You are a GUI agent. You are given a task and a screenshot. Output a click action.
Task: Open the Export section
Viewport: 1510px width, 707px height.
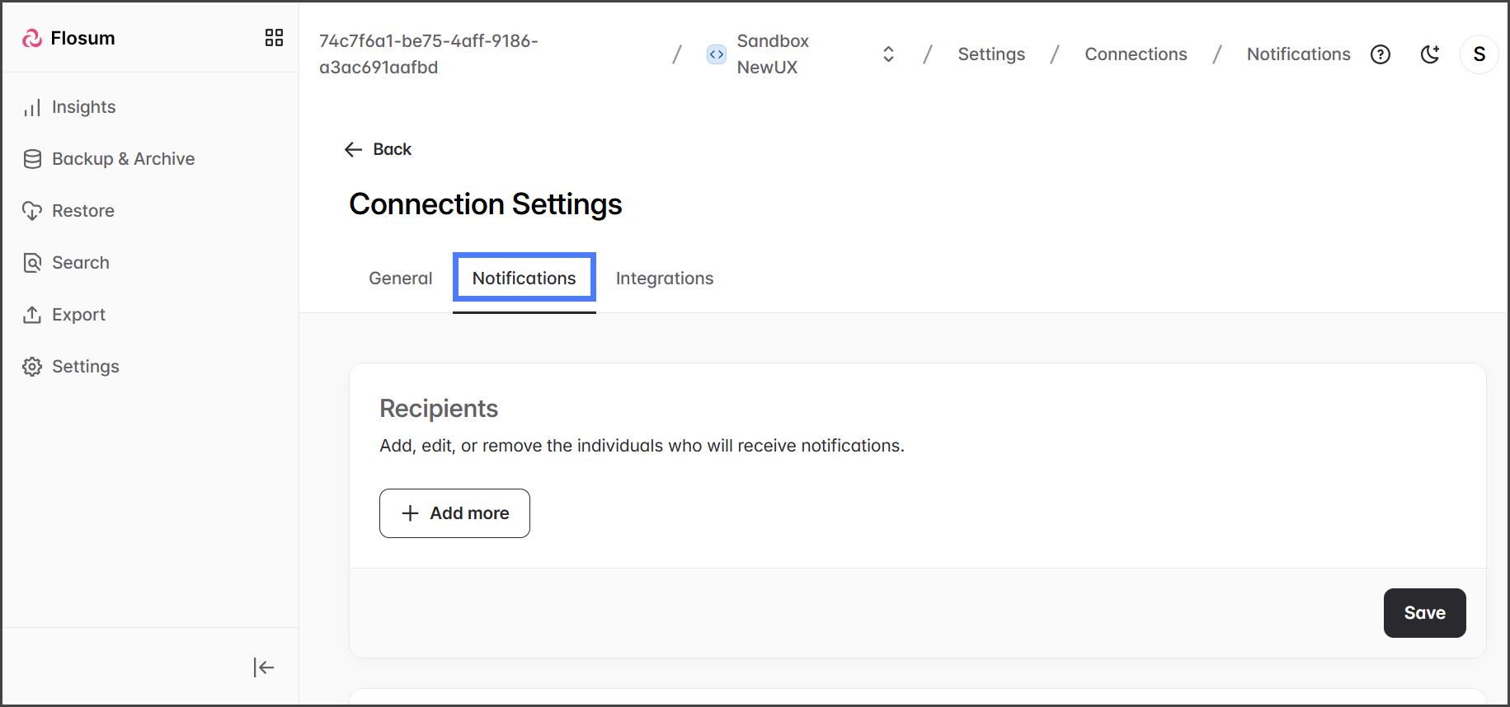pos(78,315)
